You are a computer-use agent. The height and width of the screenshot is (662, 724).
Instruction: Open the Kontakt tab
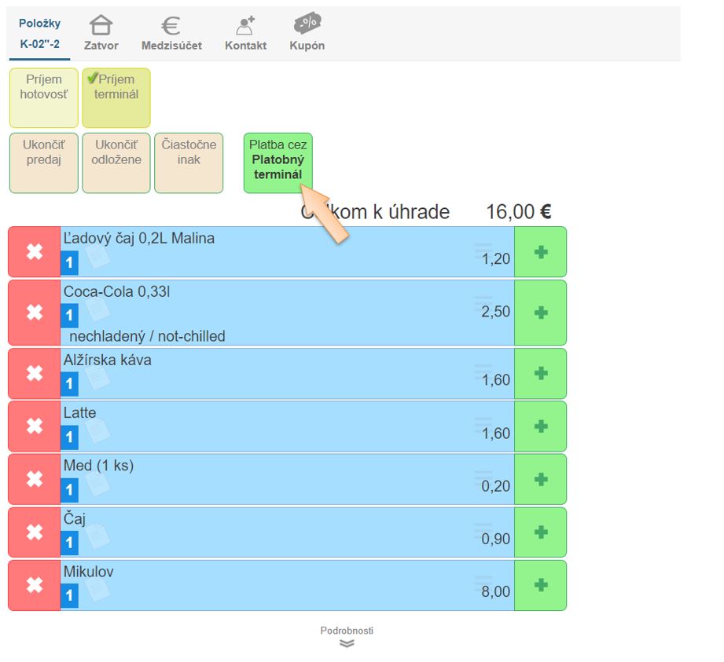click(x=245, y=34)
